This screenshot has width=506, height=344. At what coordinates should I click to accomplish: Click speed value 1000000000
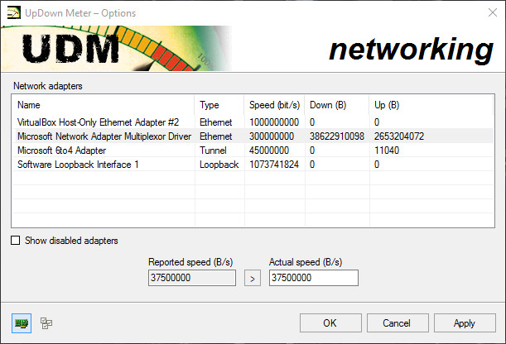coord(274,122)
